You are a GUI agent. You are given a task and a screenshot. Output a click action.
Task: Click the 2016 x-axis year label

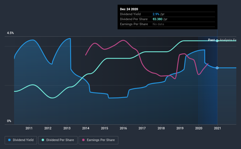[x=123, y=128]
